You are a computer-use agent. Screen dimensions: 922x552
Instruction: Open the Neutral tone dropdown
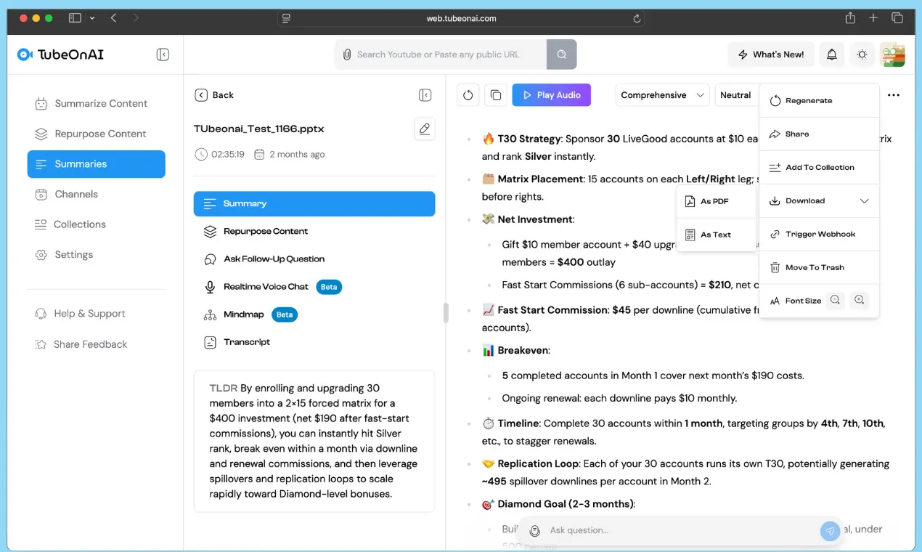click(x=737, y=95)
